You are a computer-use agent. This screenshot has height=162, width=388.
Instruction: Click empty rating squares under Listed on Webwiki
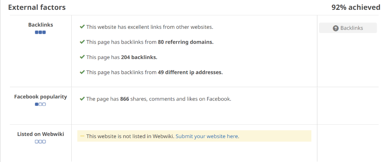click(x=40, y=142)
